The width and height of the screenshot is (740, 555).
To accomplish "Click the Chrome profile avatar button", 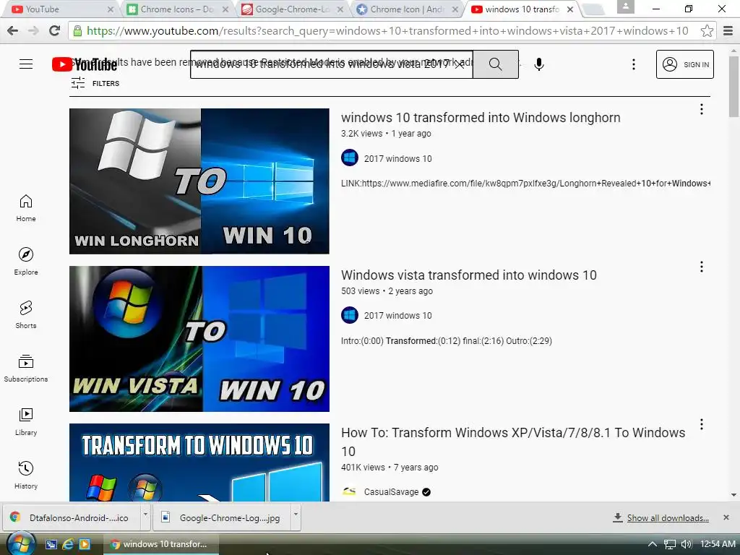I will click(625, 7).
